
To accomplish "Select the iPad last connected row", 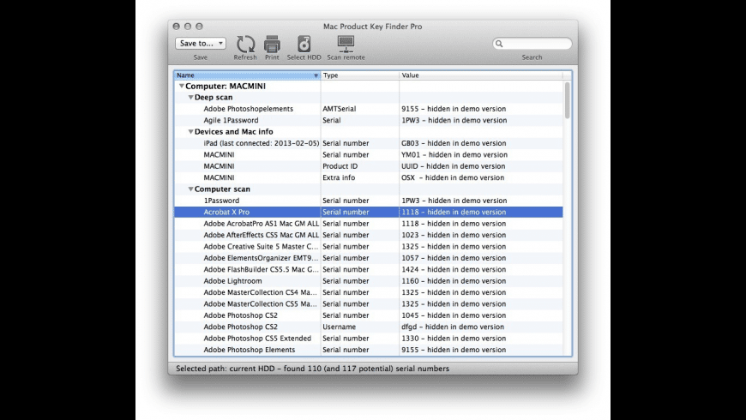I will [x=258, y=143].
